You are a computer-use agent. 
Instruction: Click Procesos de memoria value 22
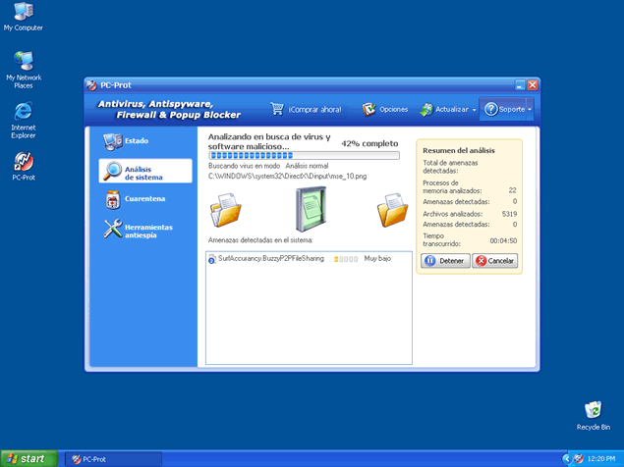pos(513,190)
